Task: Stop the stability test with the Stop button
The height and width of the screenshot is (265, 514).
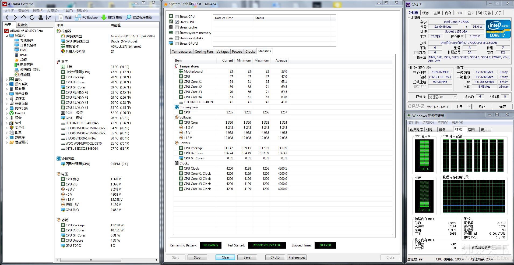Action: (x=197, y=257)
